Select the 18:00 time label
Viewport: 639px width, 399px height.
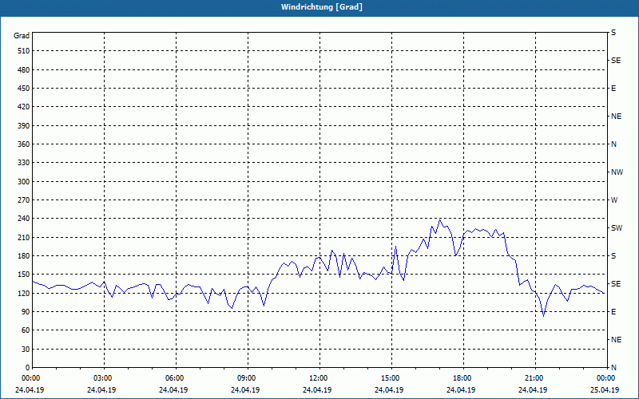tap(463, 378)
